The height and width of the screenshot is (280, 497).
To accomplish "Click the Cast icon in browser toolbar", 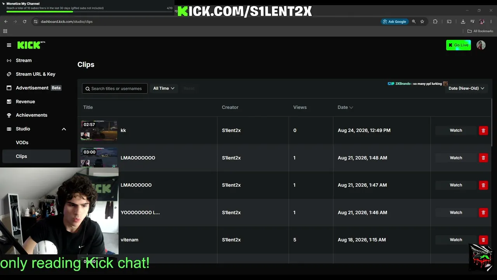I will 449,21.
